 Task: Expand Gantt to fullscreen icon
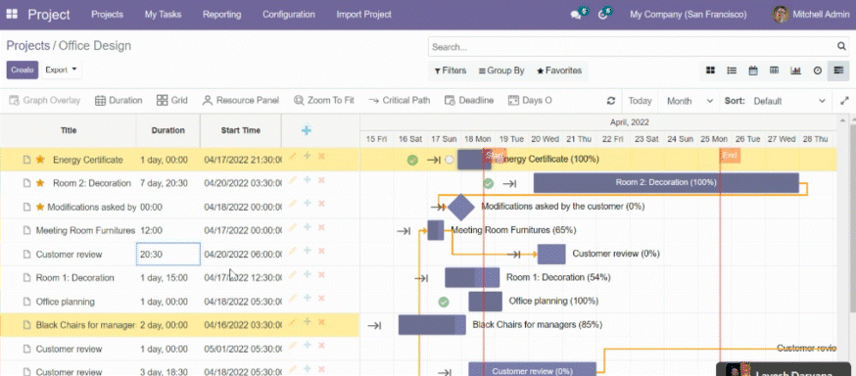pos(844,101)
